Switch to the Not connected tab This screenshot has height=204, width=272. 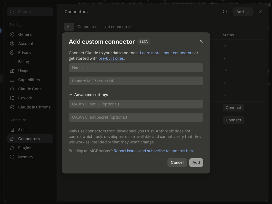[117, 27]
